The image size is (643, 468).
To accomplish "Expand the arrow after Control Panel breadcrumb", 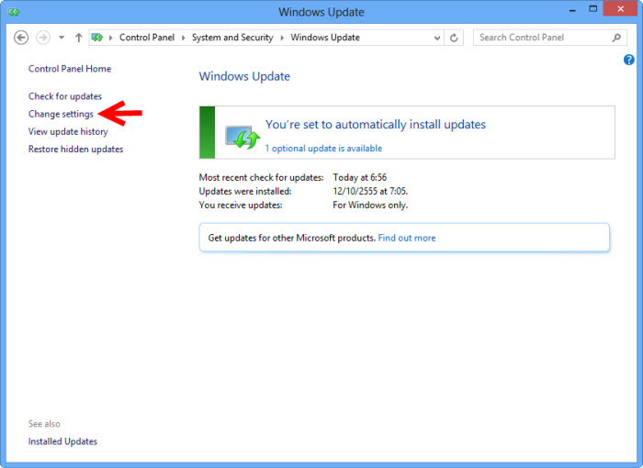I will (x=183, y=38).
